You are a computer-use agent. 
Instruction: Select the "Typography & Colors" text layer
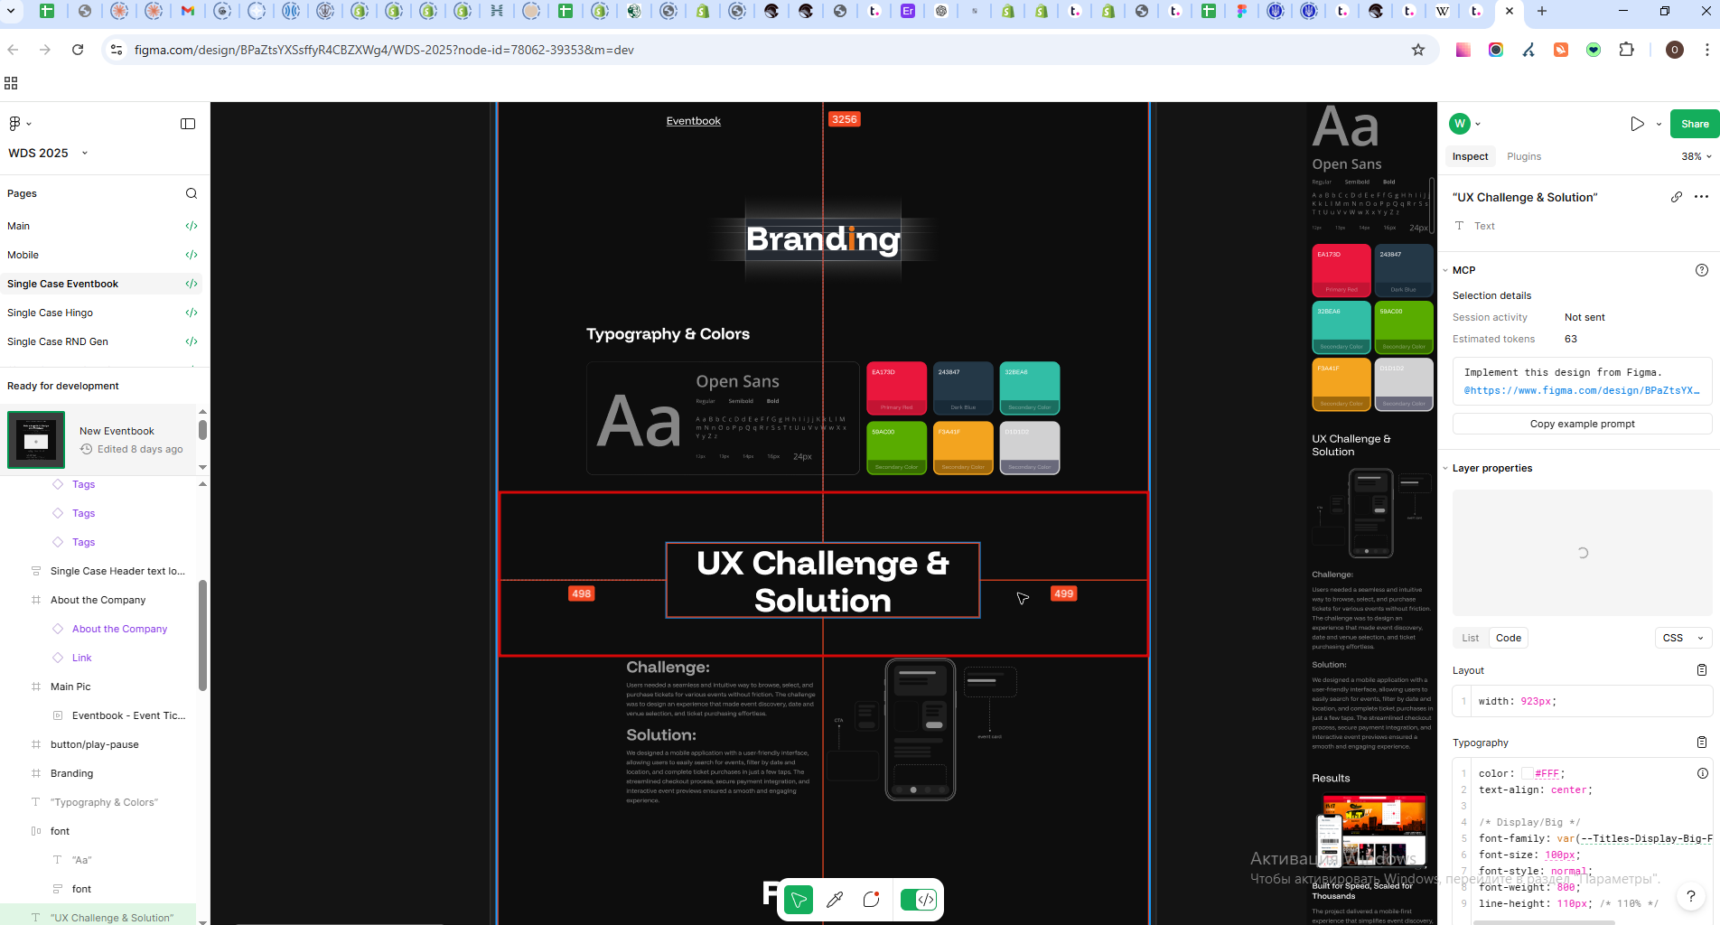point(104,802)
